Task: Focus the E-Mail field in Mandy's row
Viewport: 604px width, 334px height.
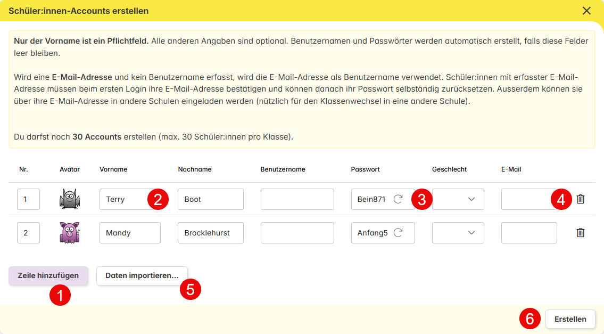Action: [529, 233]
